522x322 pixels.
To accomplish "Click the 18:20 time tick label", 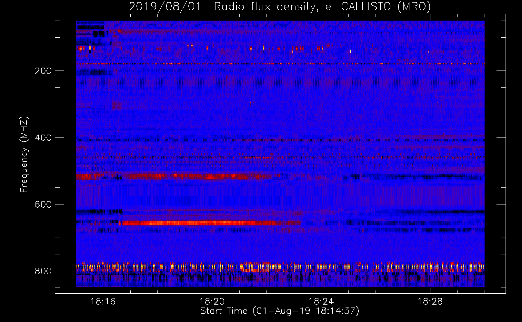I will (212, 301).
